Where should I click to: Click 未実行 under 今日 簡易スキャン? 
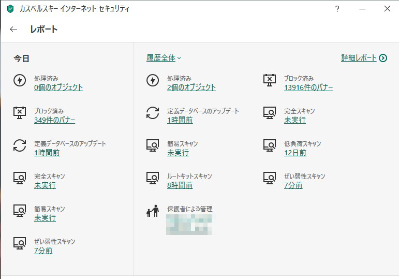click(45, 218)
